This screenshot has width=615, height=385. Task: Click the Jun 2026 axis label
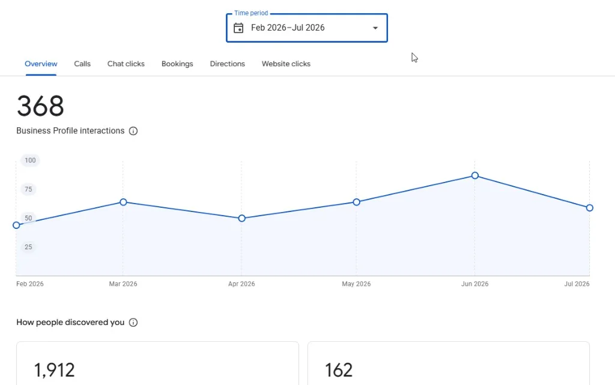click(474, 284)
